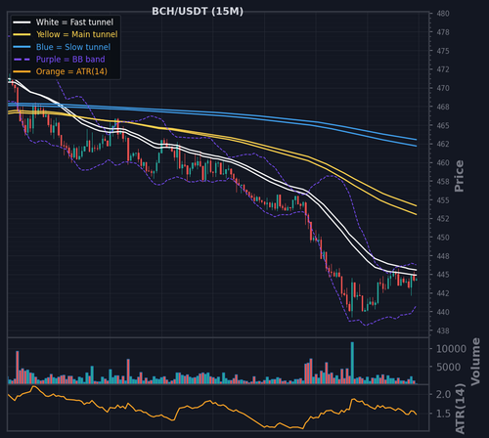Click the 472 price tick label
The image size is (489, 438).
click(443, 69)
